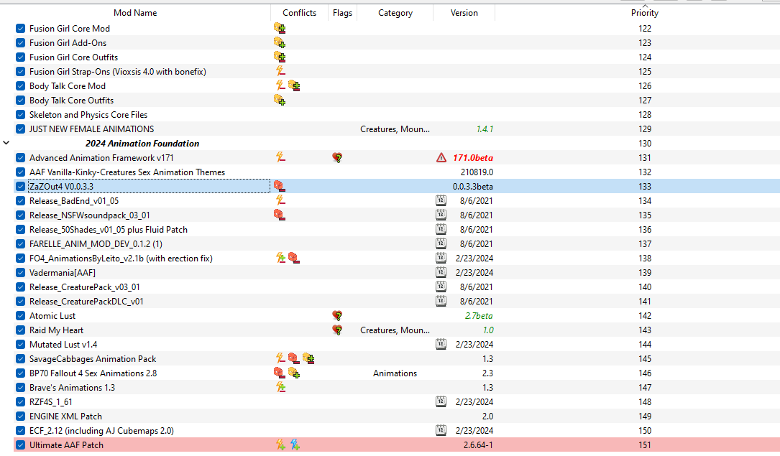Screen dimensions: 780x456
Task: Click the conflict icon for Fusion Girl Add-Ons
Action: (280, 42)
